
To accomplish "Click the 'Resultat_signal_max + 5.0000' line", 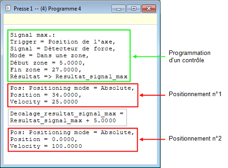I will (x=63, y=120).
